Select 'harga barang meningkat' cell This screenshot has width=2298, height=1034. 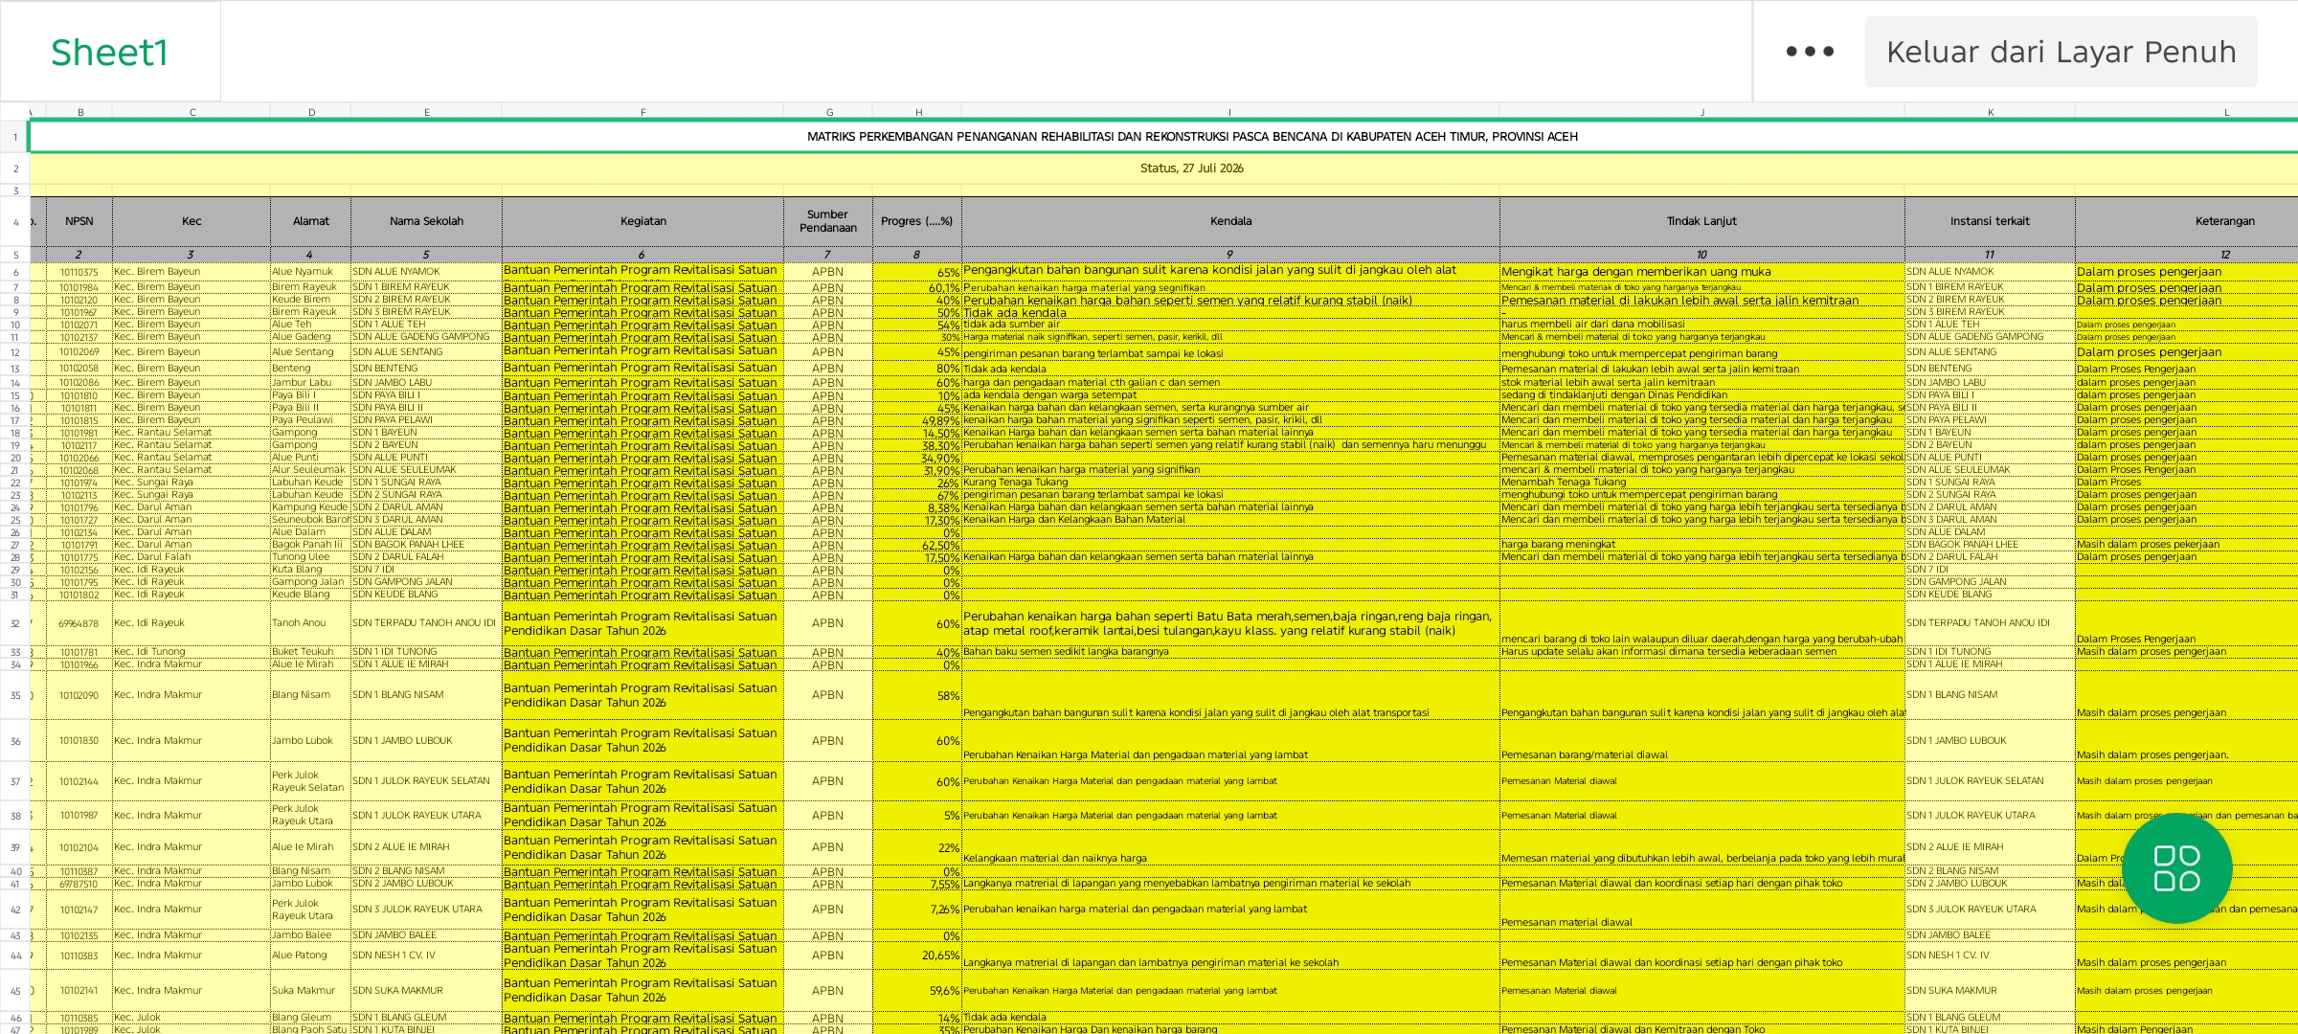(x=1702, y=545)
